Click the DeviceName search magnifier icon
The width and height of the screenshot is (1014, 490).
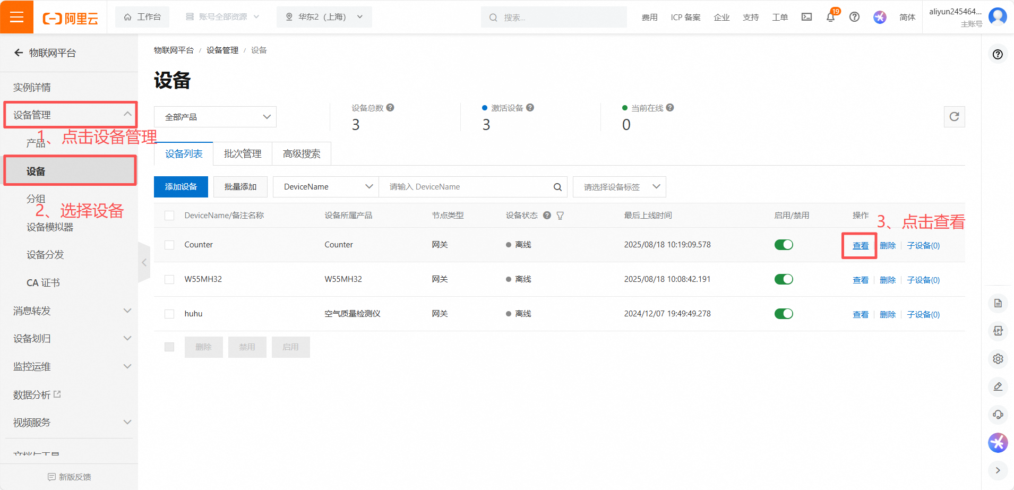click(557, 187)
